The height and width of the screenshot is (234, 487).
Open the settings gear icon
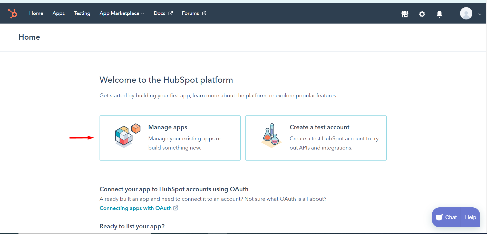coord(422,14)
